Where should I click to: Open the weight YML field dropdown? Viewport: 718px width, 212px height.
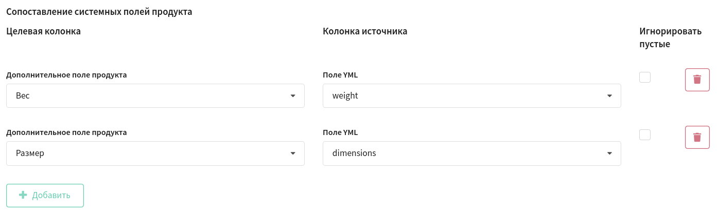(x=472, y=96)
